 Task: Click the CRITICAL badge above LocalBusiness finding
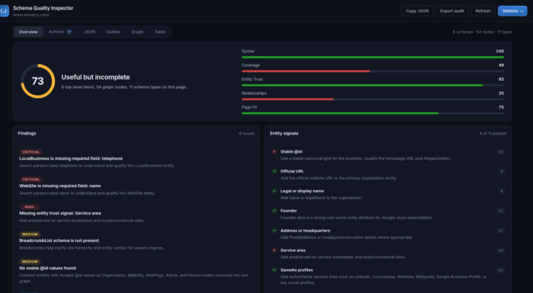pyautogui.click(x=31, y=152)
